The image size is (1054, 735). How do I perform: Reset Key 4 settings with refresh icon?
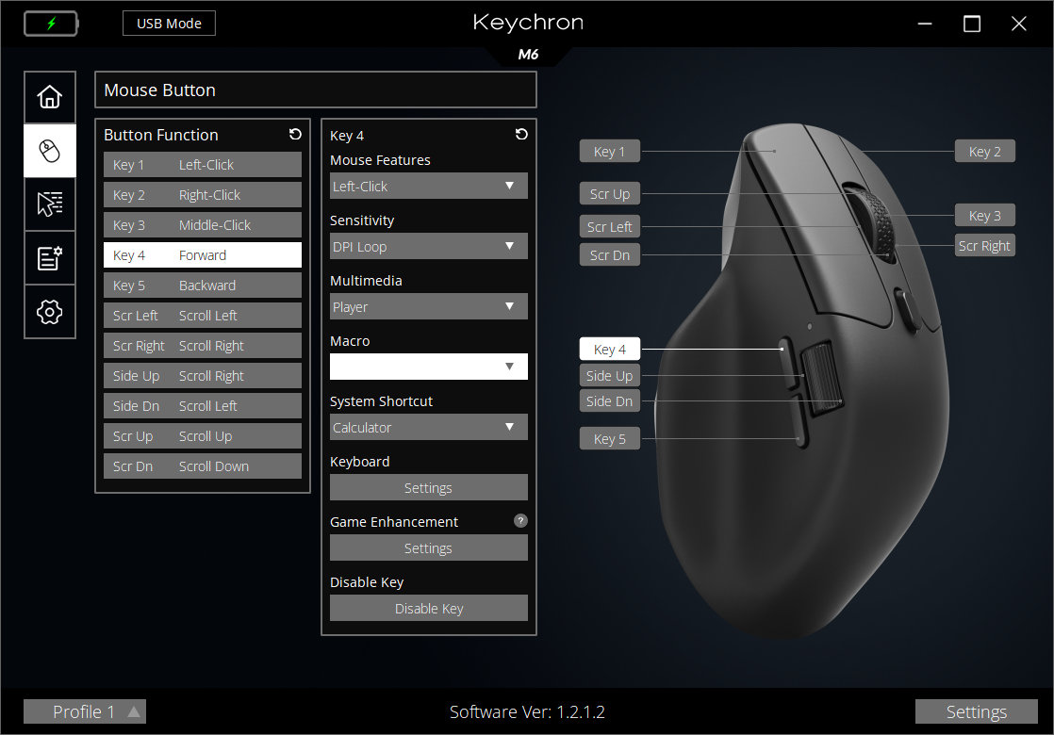coord(521,135)
